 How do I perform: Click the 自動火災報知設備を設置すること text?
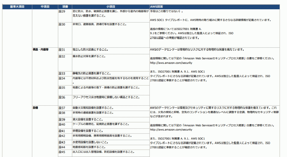[x=93, y=108]
